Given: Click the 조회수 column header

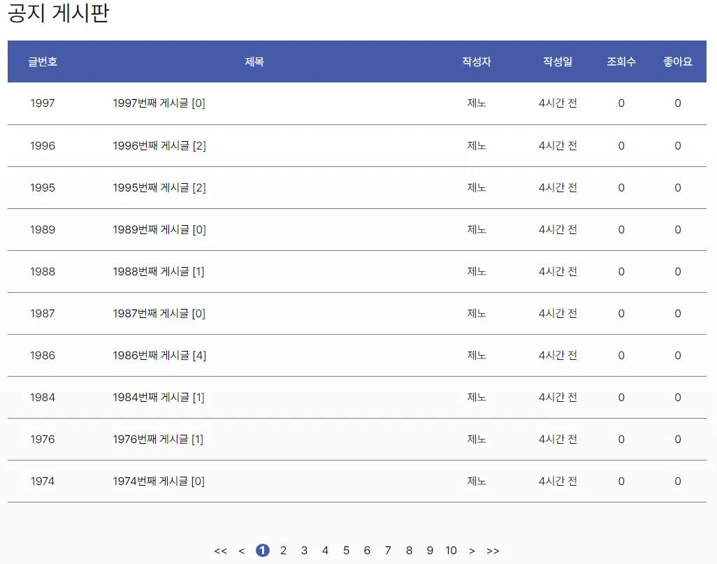Looking at the screenshot, I should coord(621,62).
